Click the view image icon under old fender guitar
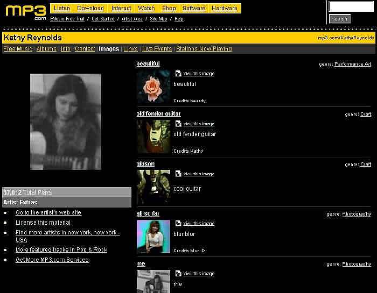The width and height of the screenshot is (377, 293). click(178, 124)
